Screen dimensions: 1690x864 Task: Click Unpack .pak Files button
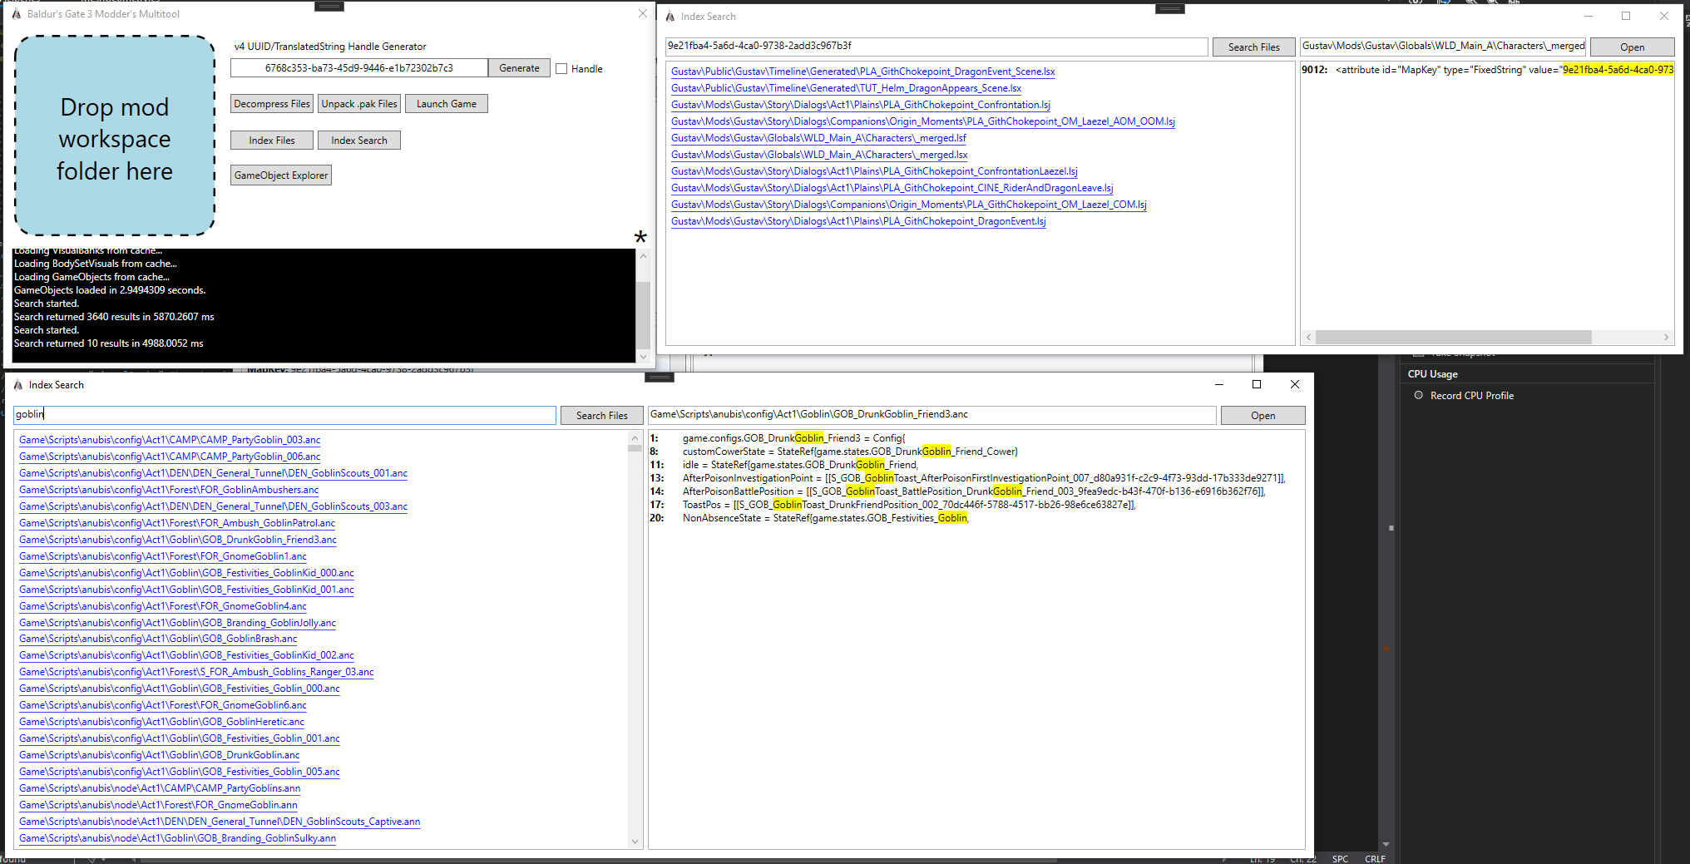tap(359, 104)
